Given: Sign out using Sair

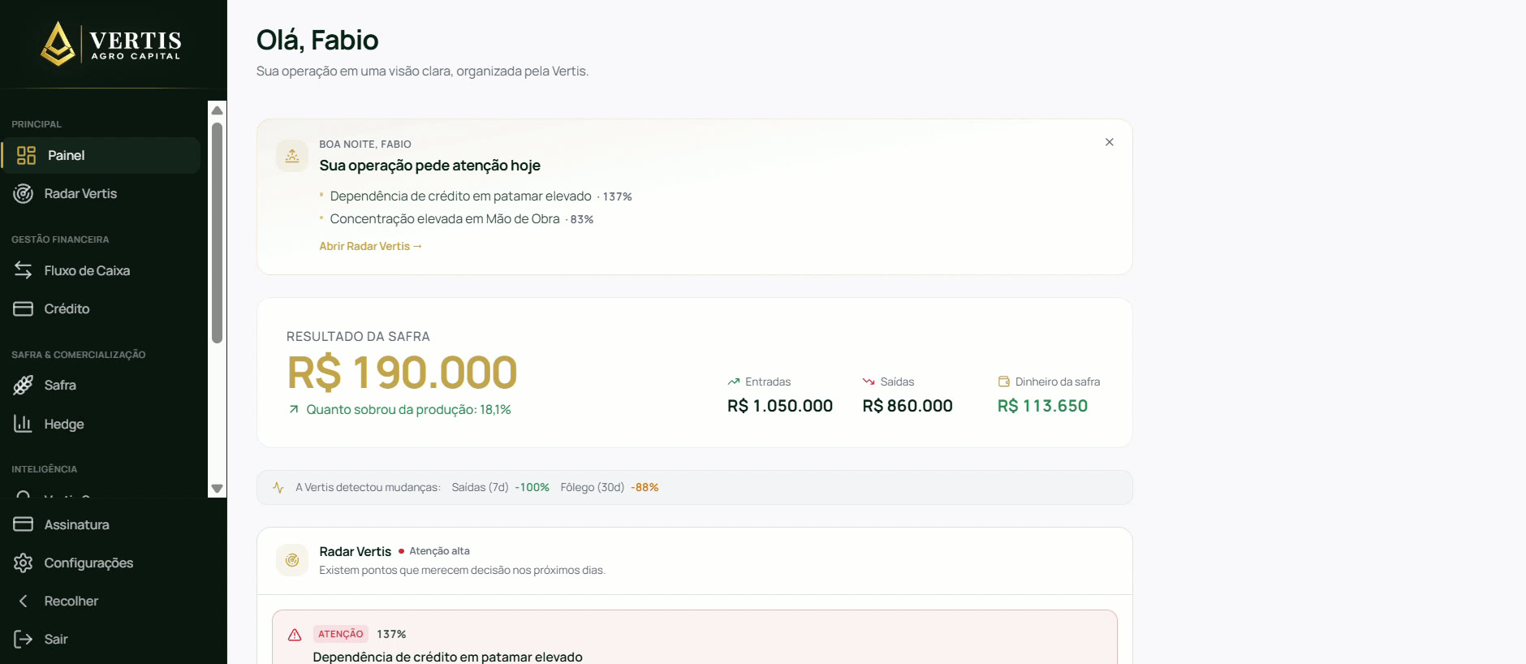Looking at the screenshot, I should point(112,639).
